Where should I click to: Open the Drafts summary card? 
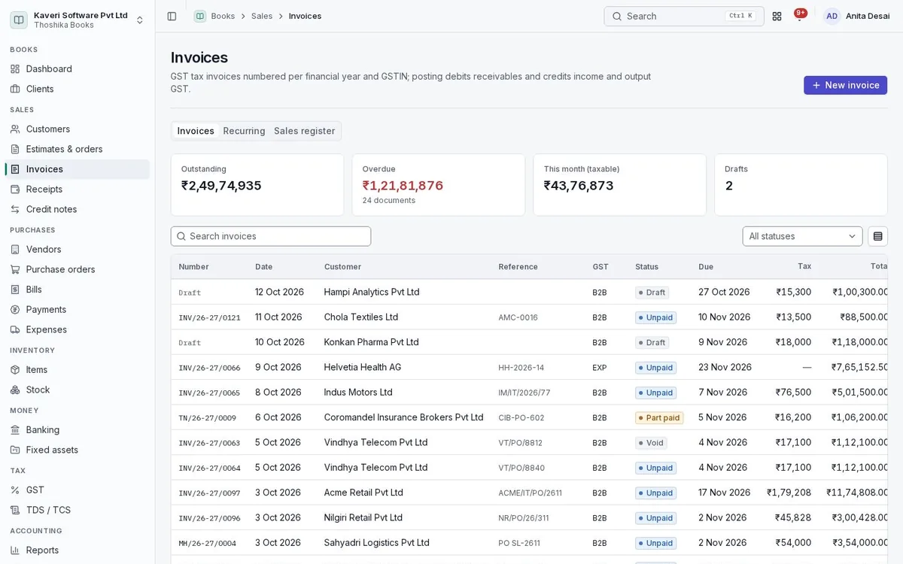801,185
